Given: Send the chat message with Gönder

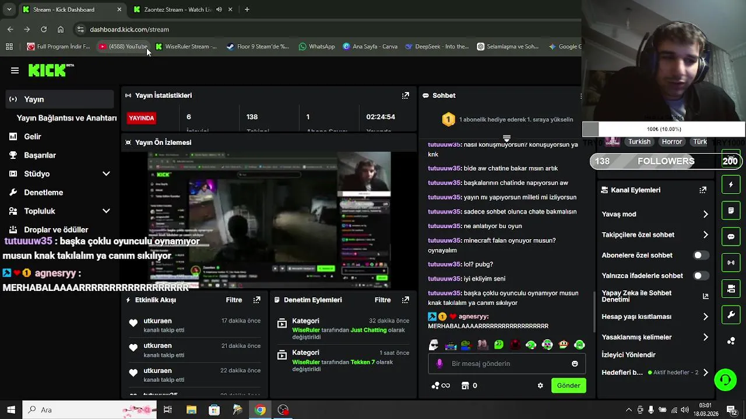Looking at the screenshot, I should (x=568, y=385).
